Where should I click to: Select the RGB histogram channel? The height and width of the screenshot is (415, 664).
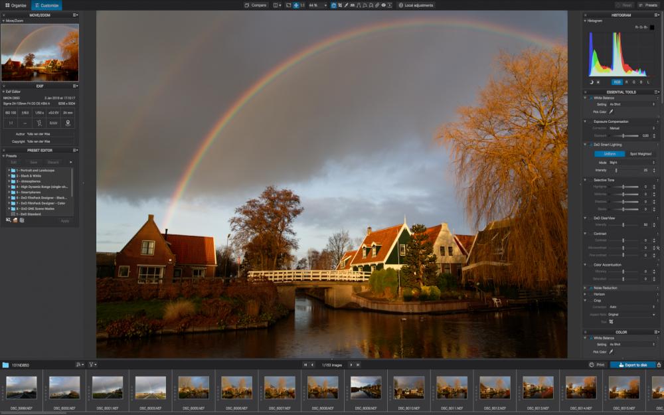pos(617,82)
